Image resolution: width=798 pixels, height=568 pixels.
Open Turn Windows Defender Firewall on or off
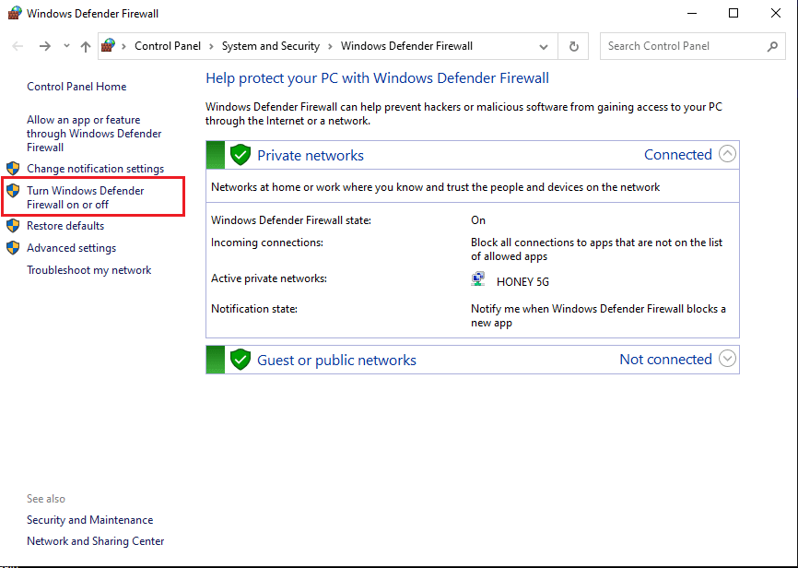pyautogui.click(x=85, y=197)
